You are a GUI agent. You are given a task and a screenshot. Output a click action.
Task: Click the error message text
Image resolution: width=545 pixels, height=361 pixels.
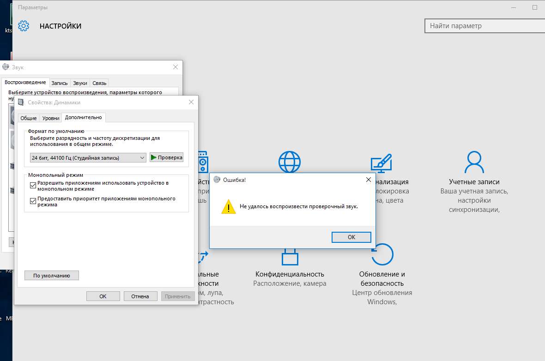(298, 206)
